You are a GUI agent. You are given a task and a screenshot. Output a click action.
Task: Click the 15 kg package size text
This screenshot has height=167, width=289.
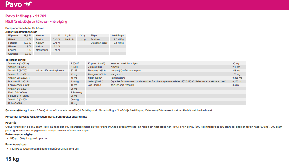tap(12, 159)
